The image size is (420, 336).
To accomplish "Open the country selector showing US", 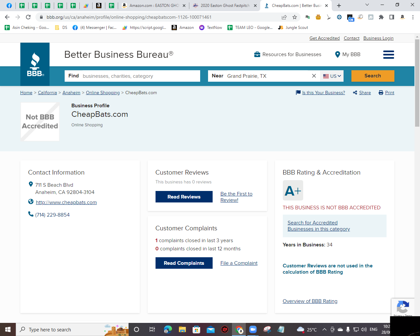I will point(332,76).
